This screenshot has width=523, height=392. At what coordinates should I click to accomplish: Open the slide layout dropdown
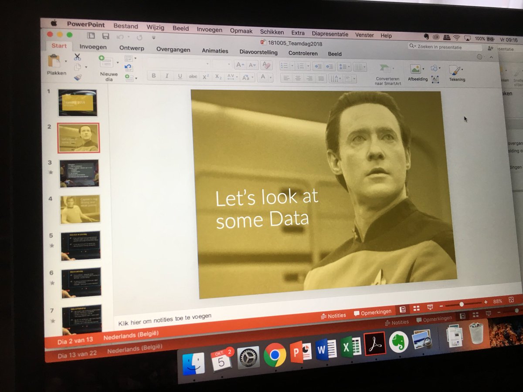tap(129, 57)
